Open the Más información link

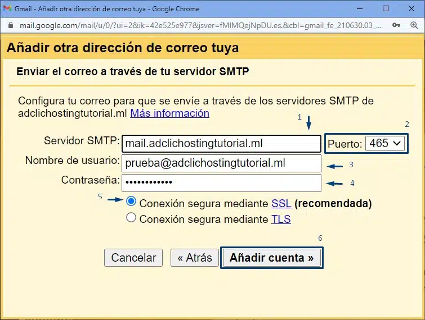pyautogui.click(x=169, y=113)
